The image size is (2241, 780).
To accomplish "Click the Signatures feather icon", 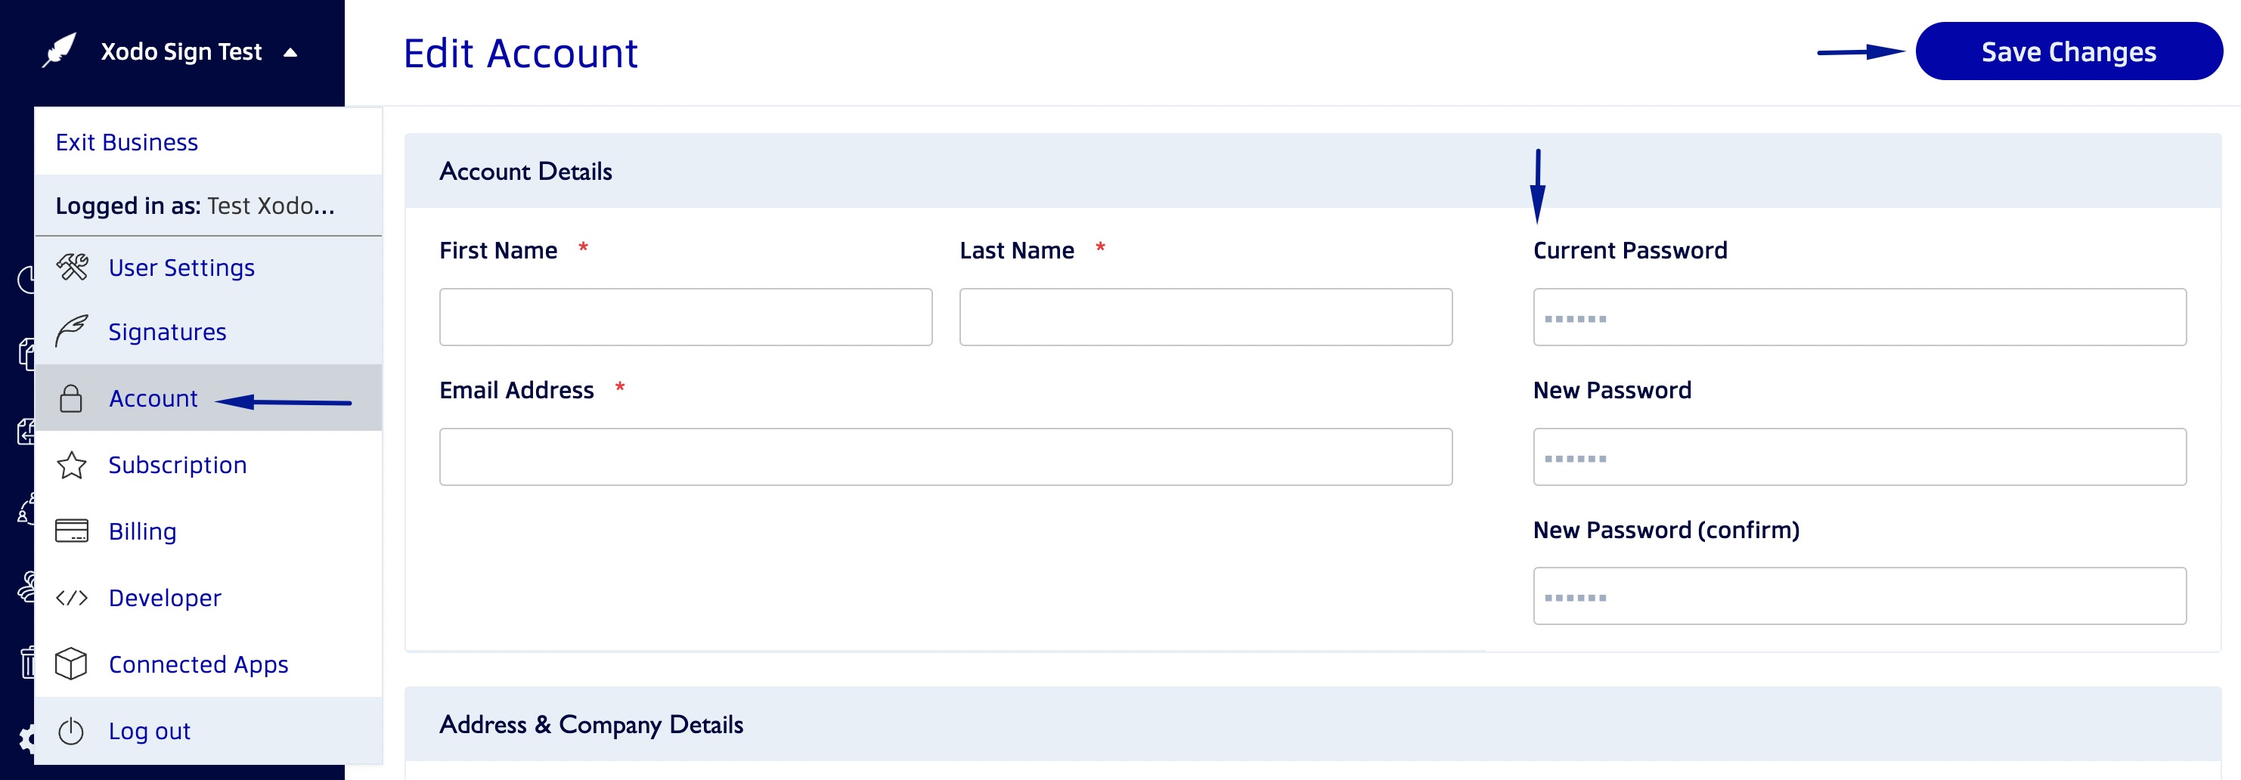I will click(x=71, y=331).
